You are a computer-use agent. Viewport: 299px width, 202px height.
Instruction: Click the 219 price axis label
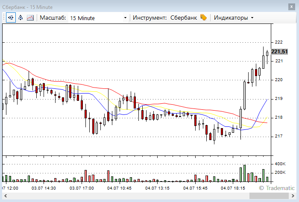pyautogui.click(x=279, y=99)
